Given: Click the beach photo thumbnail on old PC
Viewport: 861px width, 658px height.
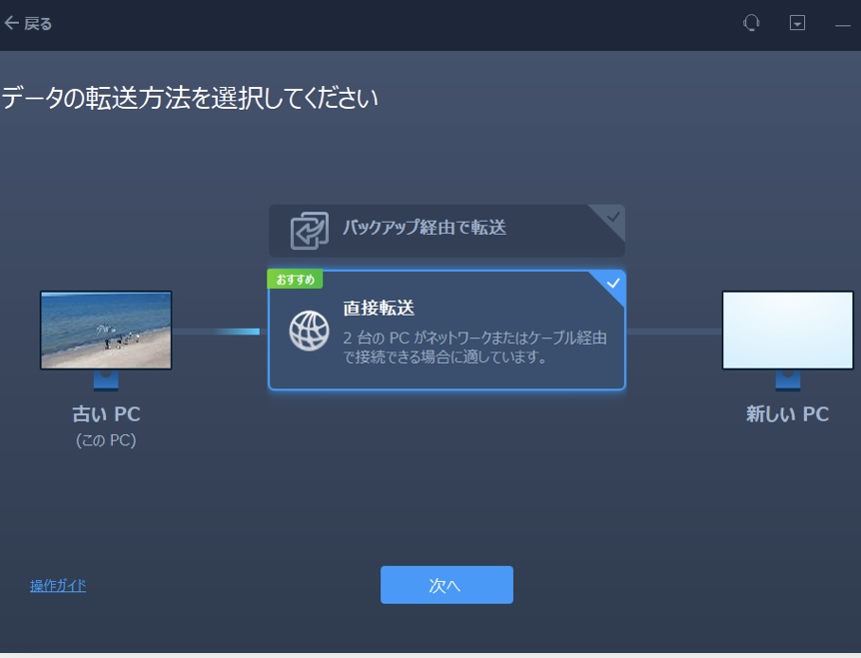Looking at the screenshot, I should (105, 329).
